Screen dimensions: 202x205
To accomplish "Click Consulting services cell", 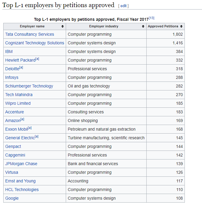I will 106,112.
